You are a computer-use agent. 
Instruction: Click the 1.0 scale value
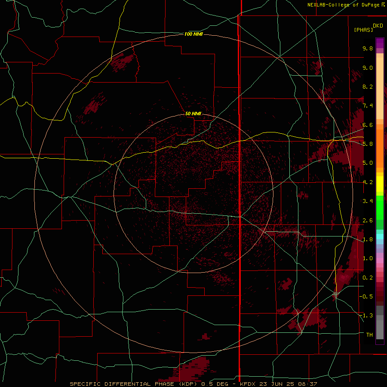[368, 258]
